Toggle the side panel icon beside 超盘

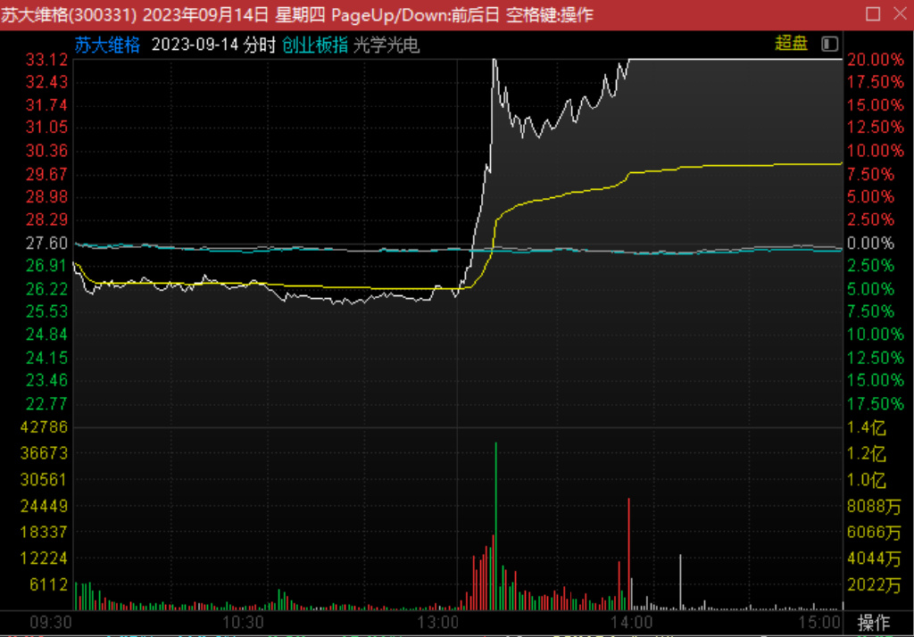point(830,44)
